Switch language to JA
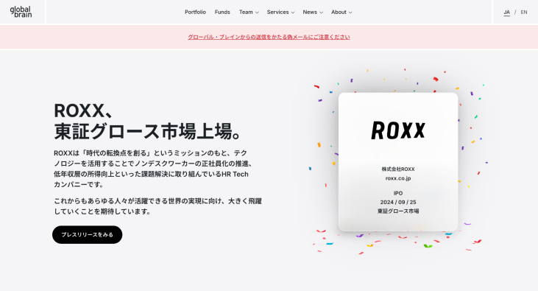Screen dimensions: 538x291 click(x=507, y=12)
